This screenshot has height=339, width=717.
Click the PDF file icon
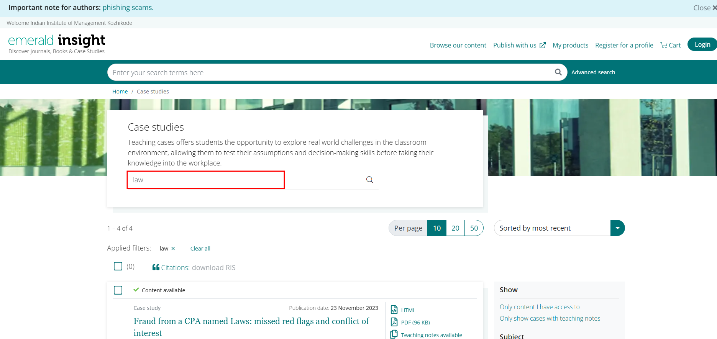click(394, 322)
